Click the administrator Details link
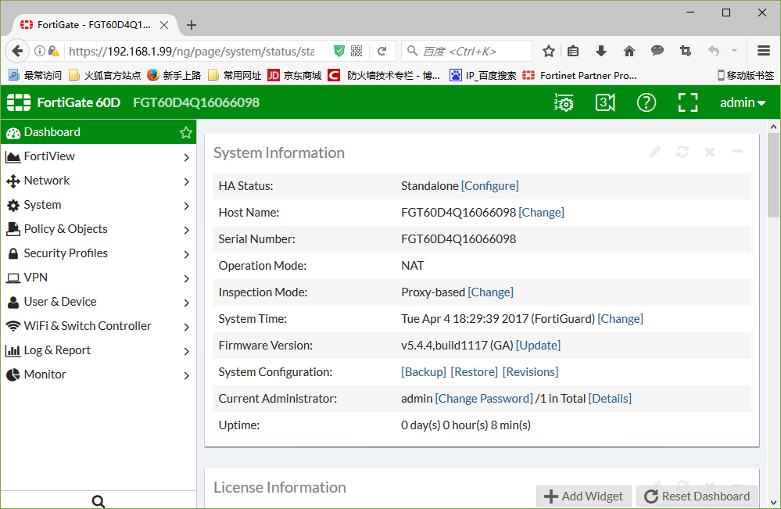 click(x=610, y=399)
